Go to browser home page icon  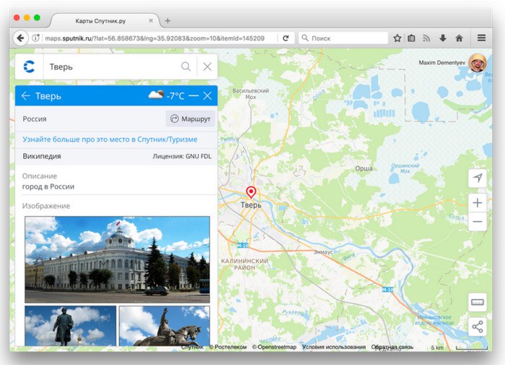pyautogui.click(x=460, y=38)
